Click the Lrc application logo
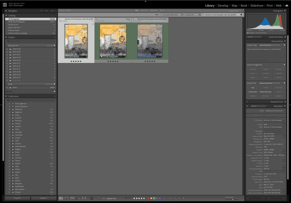The height and width of the screenshot is (203, 291). click(5, 5)
